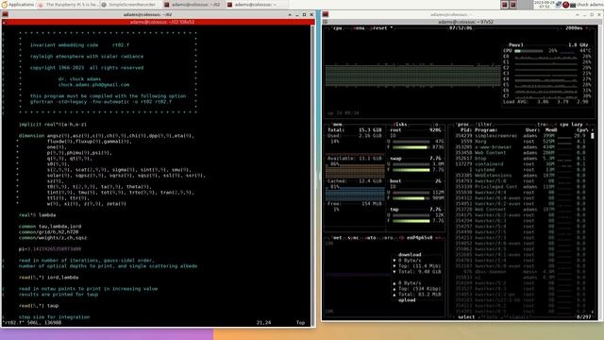Click the btop proc box label
The image size is (604, 340).
coord(462,125)
